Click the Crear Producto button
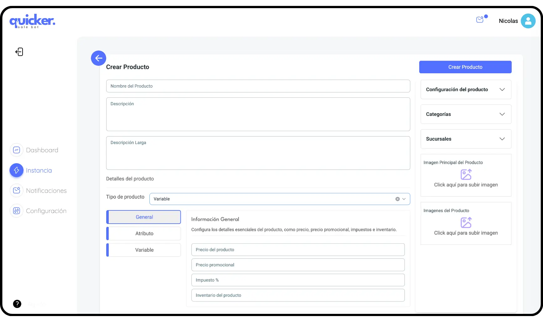This screenshot has width=543, height=322. 465,67
